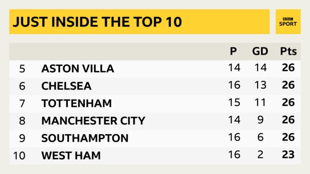
Task: Click Chelsea's goal difference 13
Action: (x=261, y=85)
